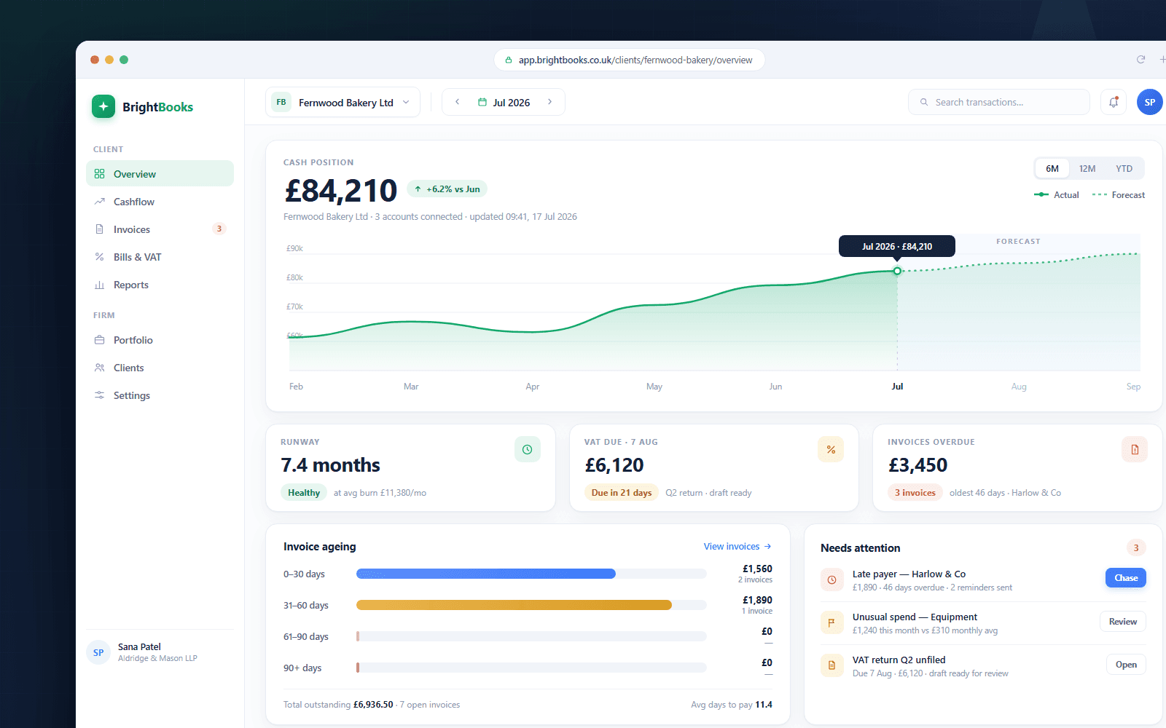Click the Jul 2026 month picker
This screenshot has height=728, width=1166.
504,102
